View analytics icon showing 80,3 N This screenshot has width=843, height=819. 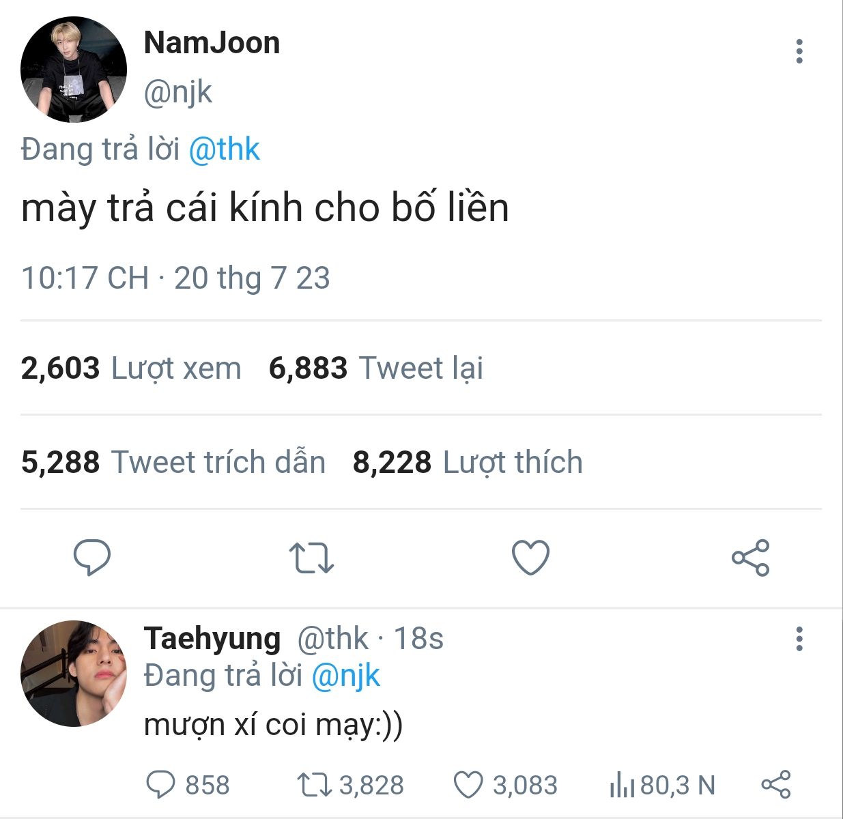[622, 785]
